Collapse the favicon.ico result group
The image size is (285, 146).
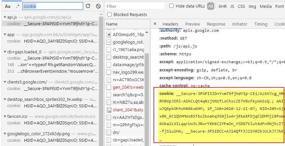pos(5,117)
